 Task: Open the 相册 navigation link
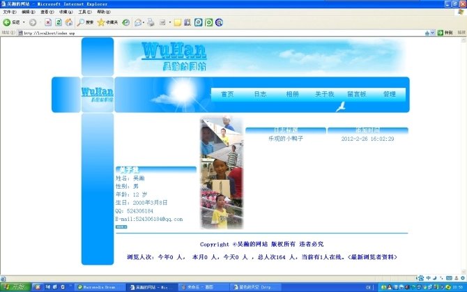[x=291, y=94]
